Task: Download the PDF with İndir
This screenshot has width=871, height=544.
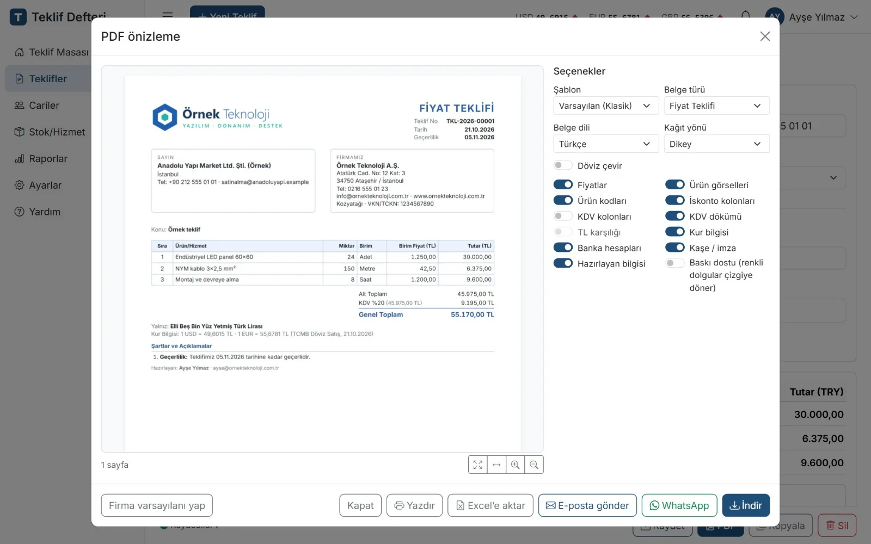Action: tap(746, 505)
